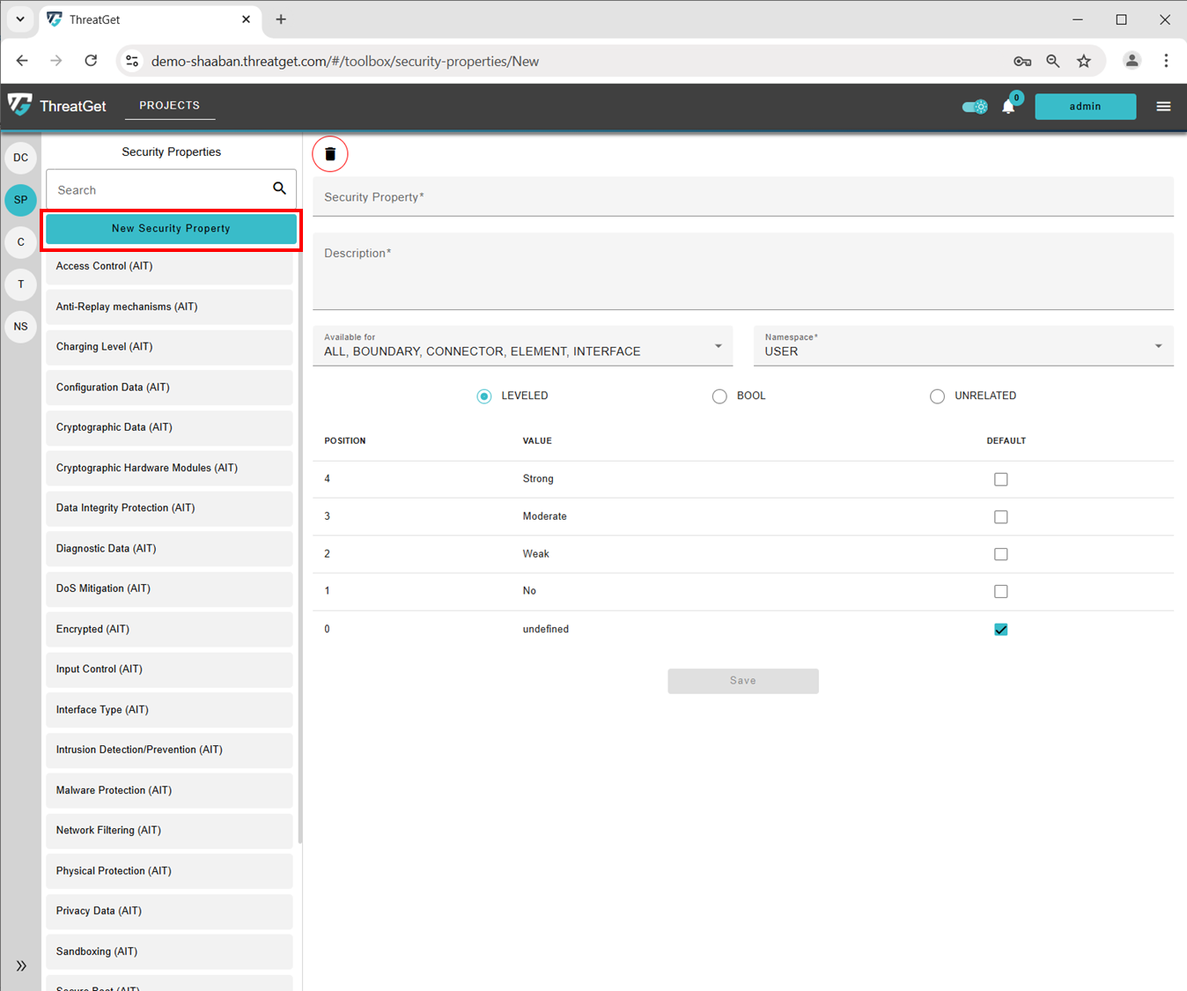The height and width of the screenshot is (991, 1187).
Task: Expand sidebar with double chevron
Action: (x=21, y=965)
